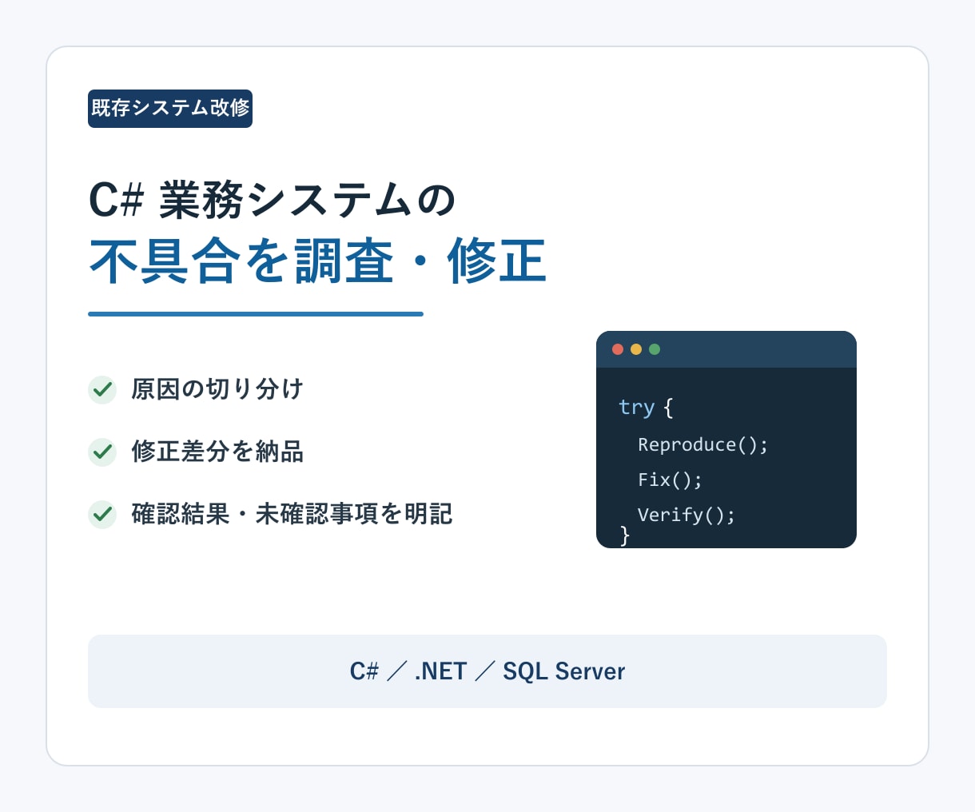This screenshot has height=812, width=975.
Task: Click the Fix(); code line
Action: click(670, 480)
